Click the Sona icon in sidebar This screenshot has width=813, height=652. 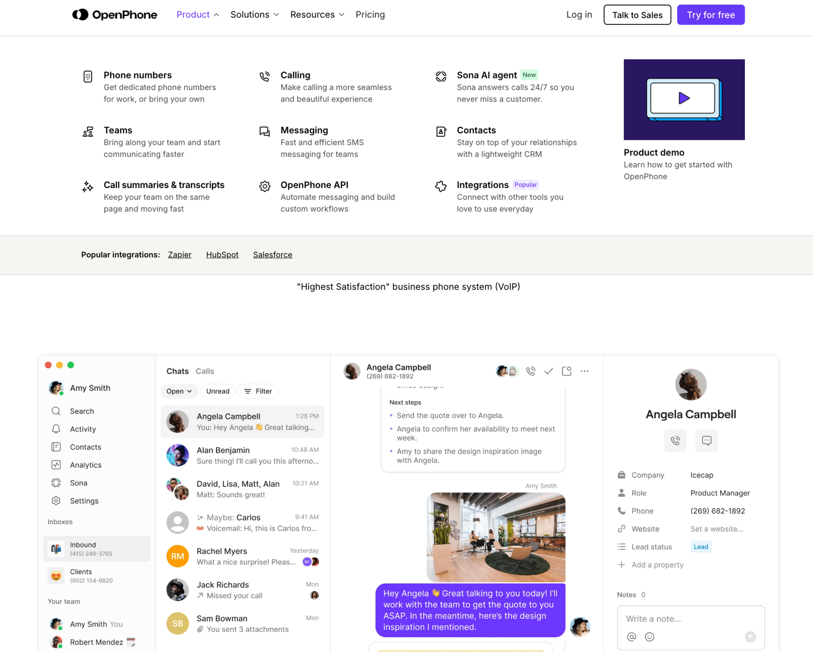[56, 483]
